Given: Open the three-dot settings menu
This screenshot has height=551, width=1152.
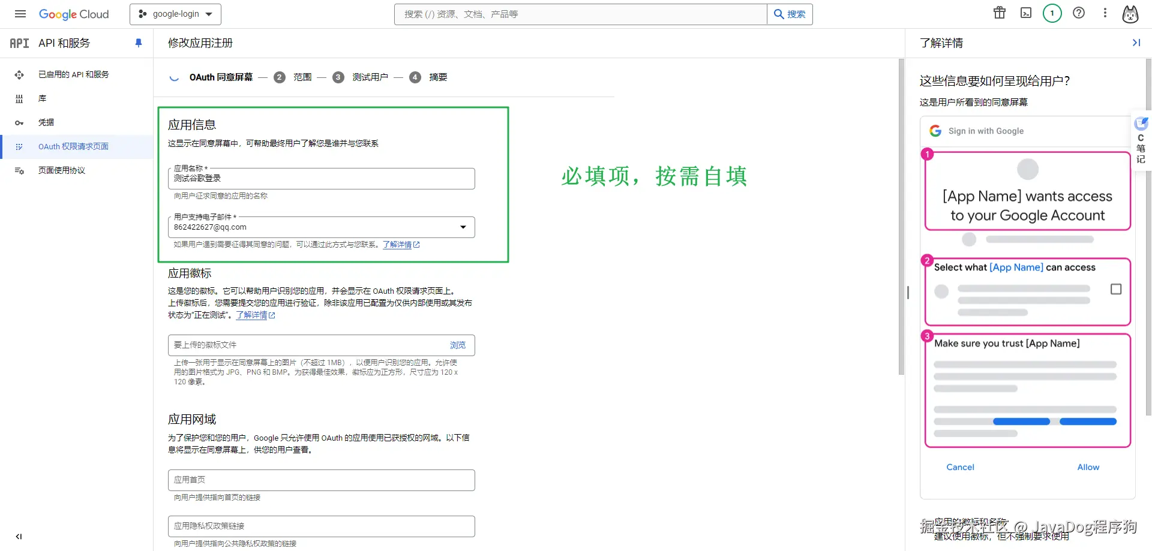Looking at the screenshot, I should 1105,13.
